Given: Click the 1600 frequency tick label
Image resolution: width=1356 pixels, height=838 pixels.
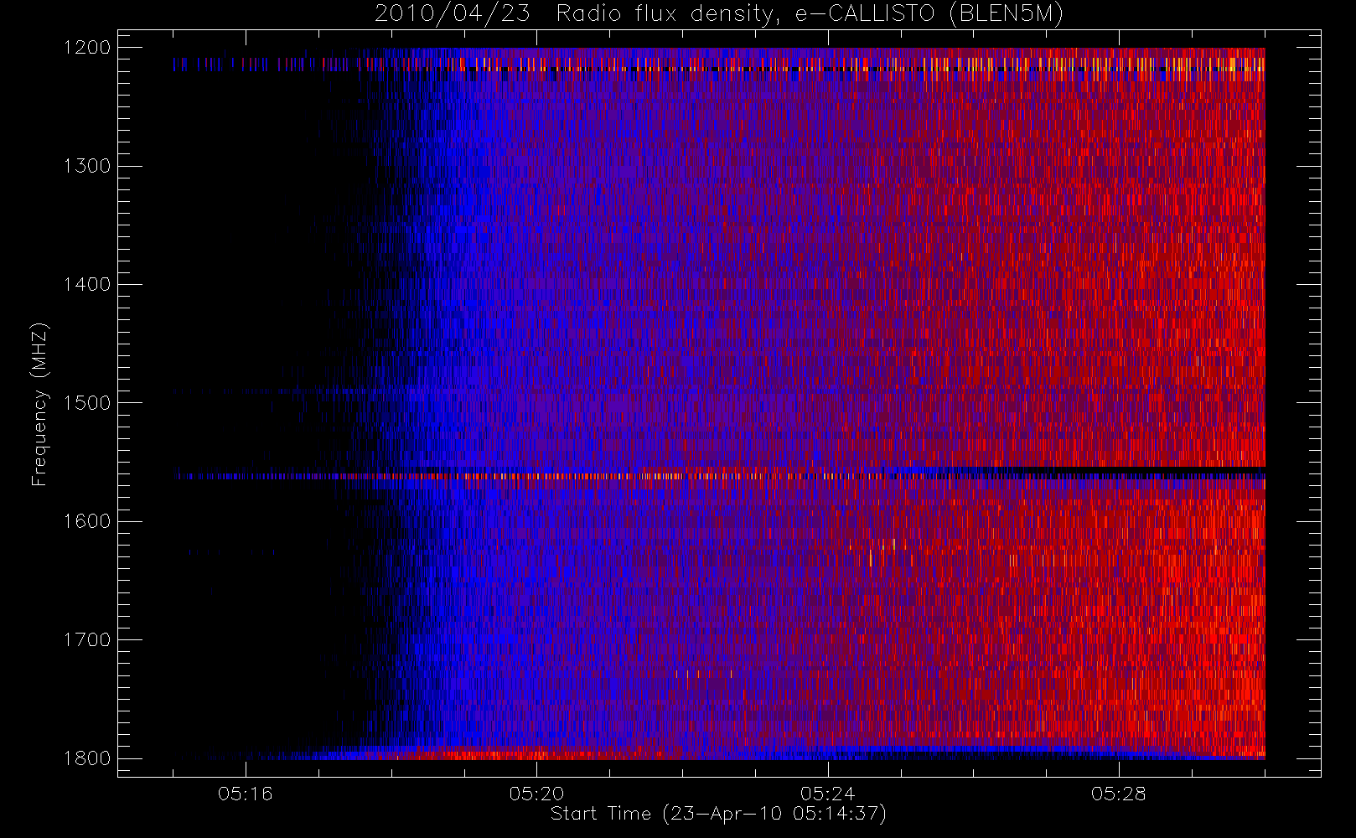Looking at the screenshot, I should tap(88, 521).
